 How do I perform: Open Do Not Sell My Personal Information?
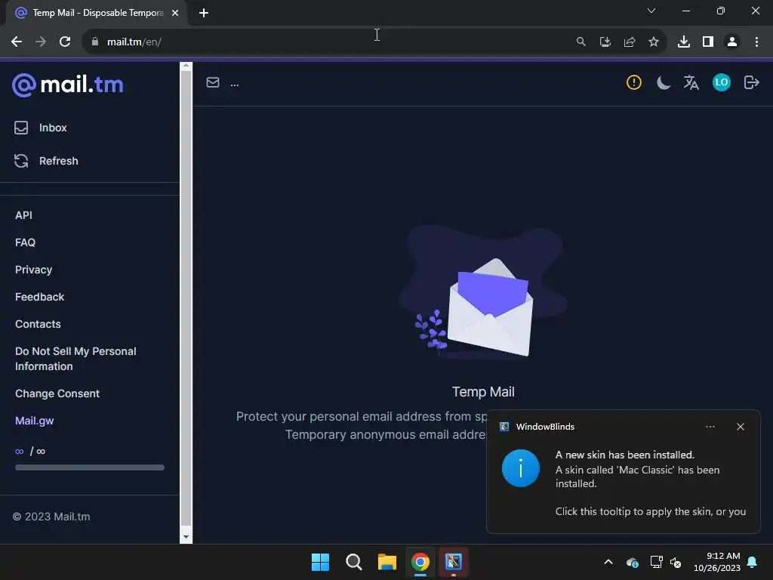(x=75, y=359)
